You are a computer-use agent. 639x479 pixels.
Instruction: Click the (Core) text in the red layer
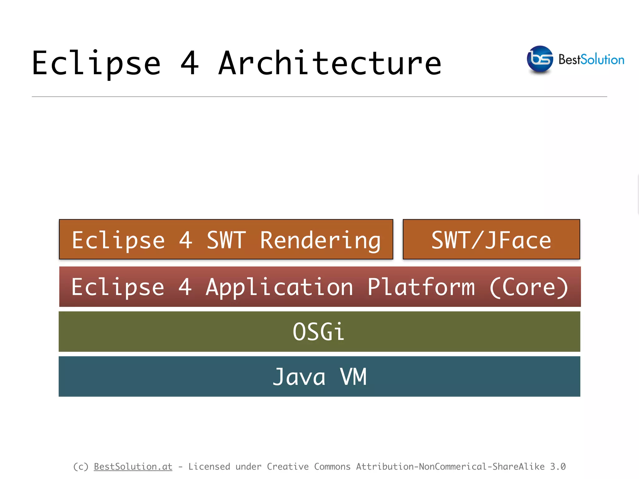click(x=529, y=287)
